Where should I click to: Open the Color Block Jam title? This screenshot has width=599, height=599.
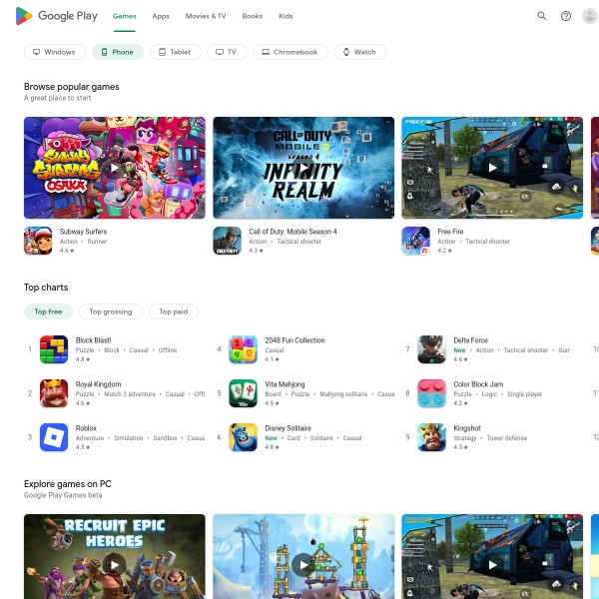point(478,384)
